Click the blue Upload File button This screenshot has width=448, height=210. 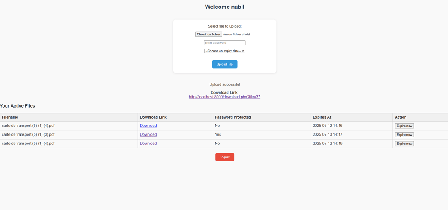pos(224,64)
